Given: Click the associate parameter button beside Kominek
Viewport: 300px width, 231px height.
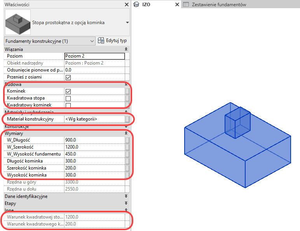Looking at the screenshot, I should click(x=127, y=91).
